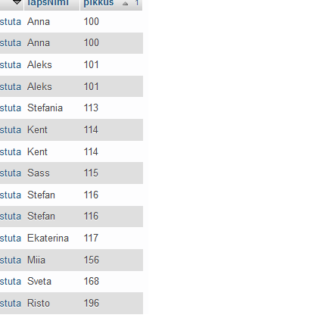Click the Kustuta link in Ekaterina's row
The height and width of the screenshot is (318, 330).
[x=11, y=238]
